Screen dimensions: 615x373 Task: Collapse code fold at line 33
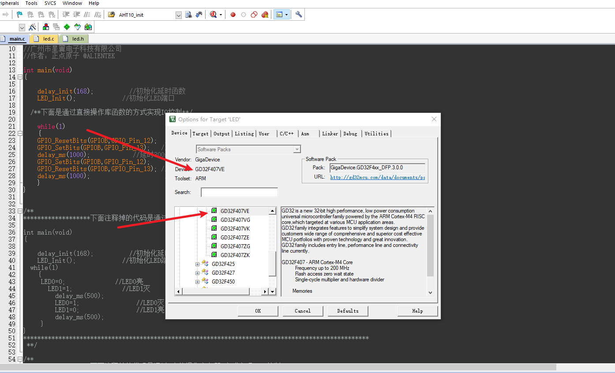click(20, 211)
